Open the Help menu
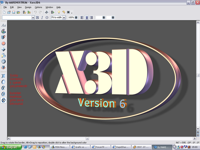The image size is (200, 150). tap(58, 7)
